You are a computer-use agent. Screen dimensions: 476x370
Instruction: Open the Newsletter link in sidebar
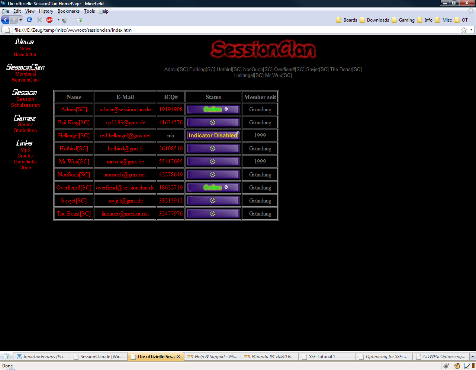click(x=25, y=55)
